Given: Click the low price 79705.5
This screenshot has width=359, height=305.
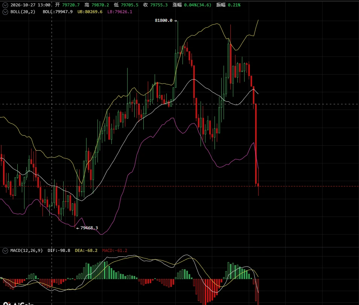Looking at the screenshot, I should [129, 5].
